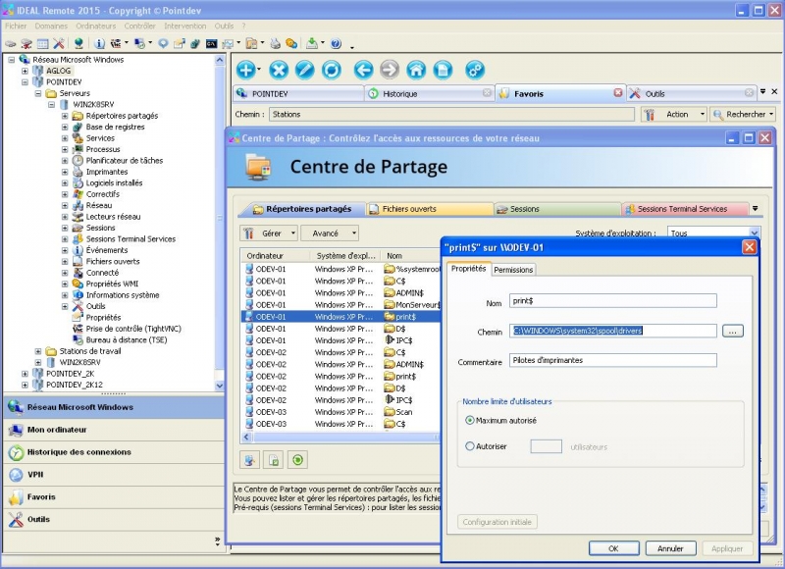Select Lecteurs réseau in the tree
785x569 pixels.
pyautogui.click(x=113, y=217)
